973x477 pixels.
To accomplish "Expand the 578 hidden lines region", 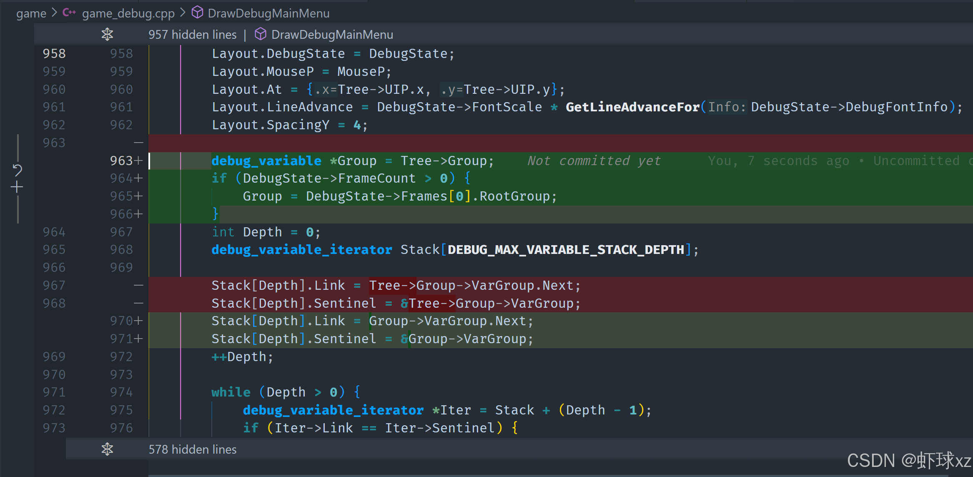I will (192, 449).
